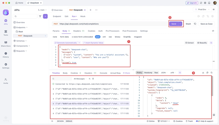Viewport: 219px width, 125px height.
Task: Click the word-wrap icon next to utf8
Action: (x=180, y=73)
